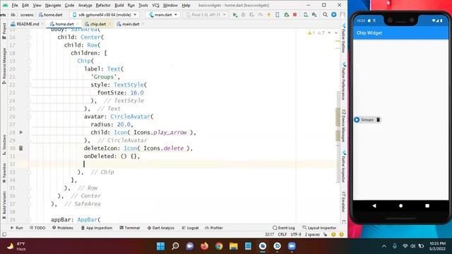Open the sdk gphone64 device selector dropdown
The width and height of the screenshot is (452, 254).
tap(105, 15)
